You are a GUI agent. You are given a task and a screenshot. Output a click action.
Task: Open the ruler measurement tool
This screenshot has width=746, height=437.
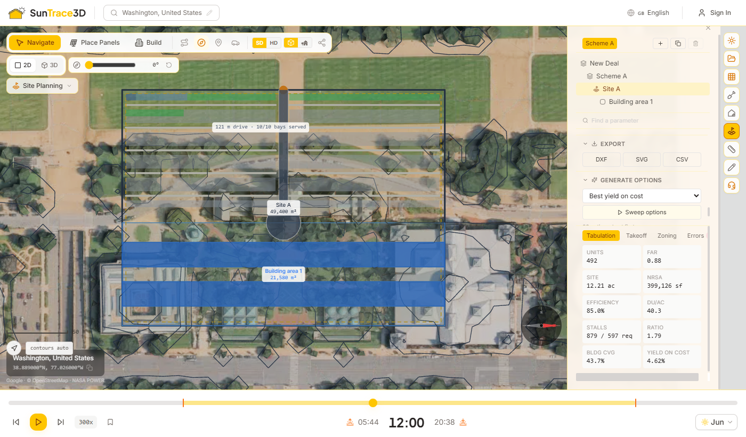[732, 149]
